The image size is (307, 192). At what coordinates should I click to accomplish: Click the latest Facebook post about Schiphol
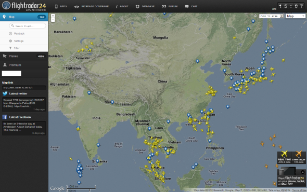pyautogui.click(x=24, y=128)
